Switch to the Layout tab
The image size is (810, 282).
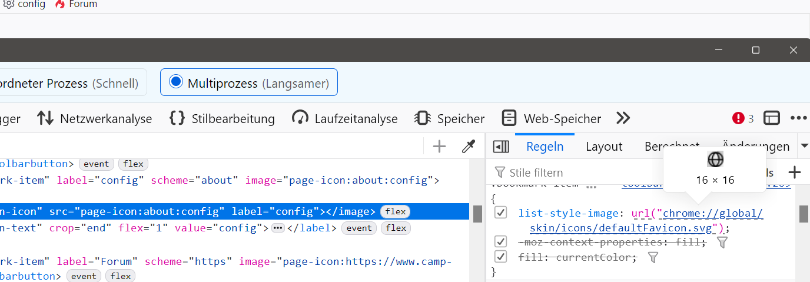click(x=604, y=147)
